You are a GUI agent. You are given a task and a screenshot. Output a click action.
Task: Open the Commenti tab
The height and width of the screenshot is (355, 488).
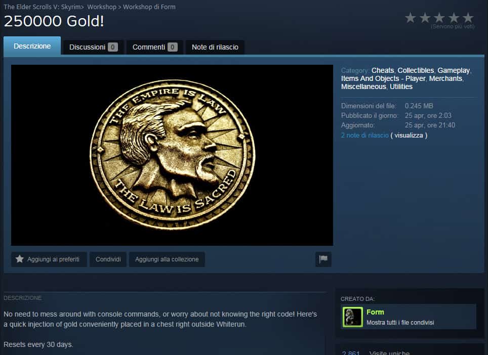click(154, 47)
